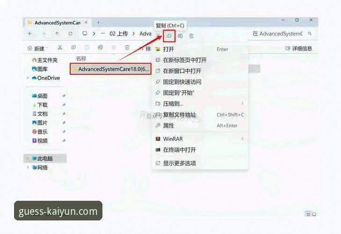
Task: Open 文档 in the sidebar
Action: pos(40,114)
